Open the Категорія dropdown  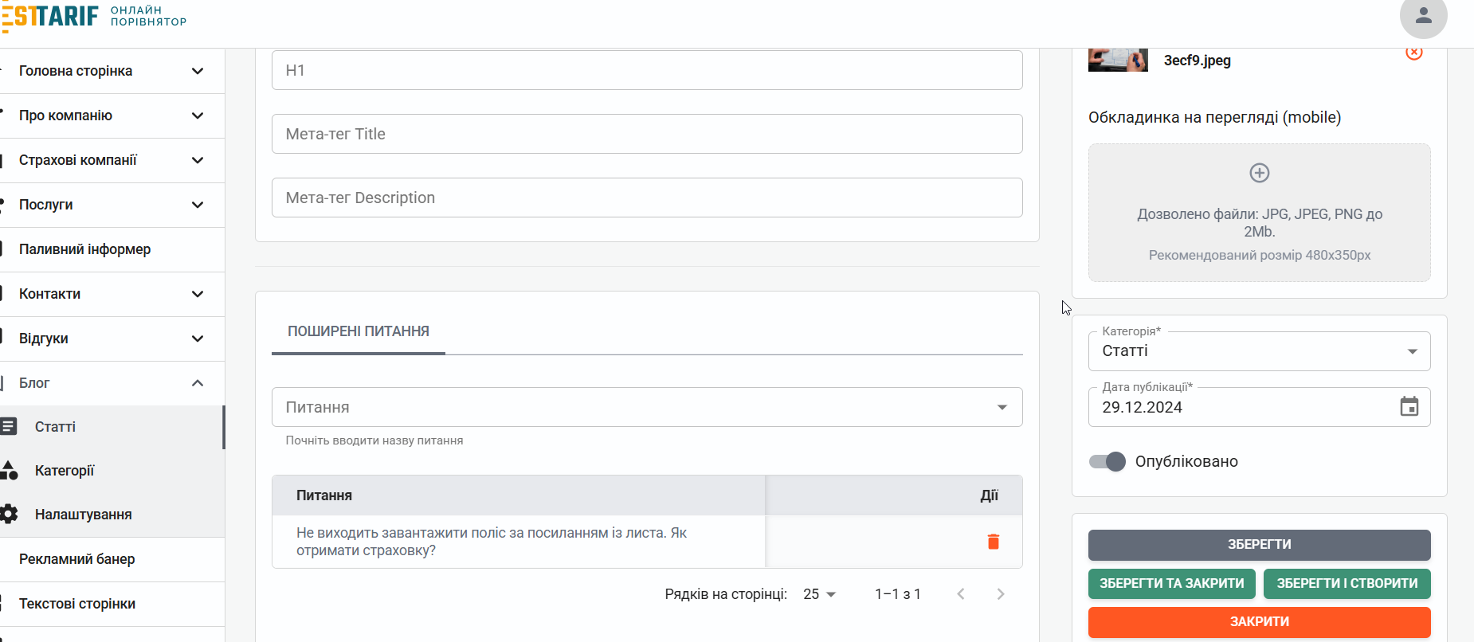1259,351
